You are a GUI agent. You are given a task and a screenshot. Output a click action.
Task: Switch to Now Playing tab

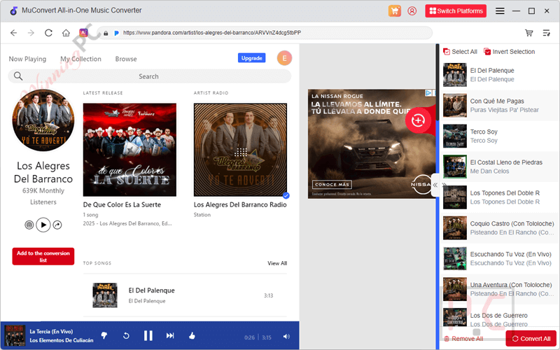pos(27,59)
